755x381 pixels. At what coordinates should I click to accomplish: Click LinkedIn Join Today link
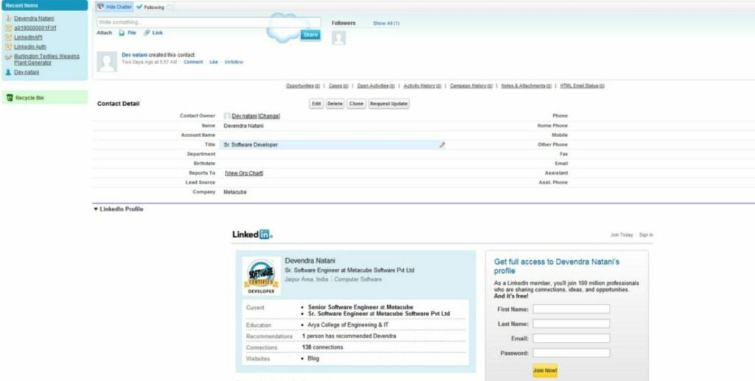(622, 235)
